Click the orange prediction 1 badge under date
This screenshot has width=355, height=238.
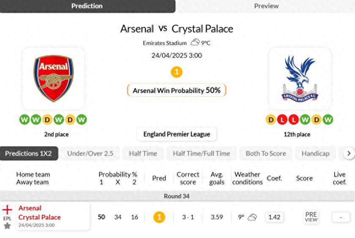[x=177, y=72]
